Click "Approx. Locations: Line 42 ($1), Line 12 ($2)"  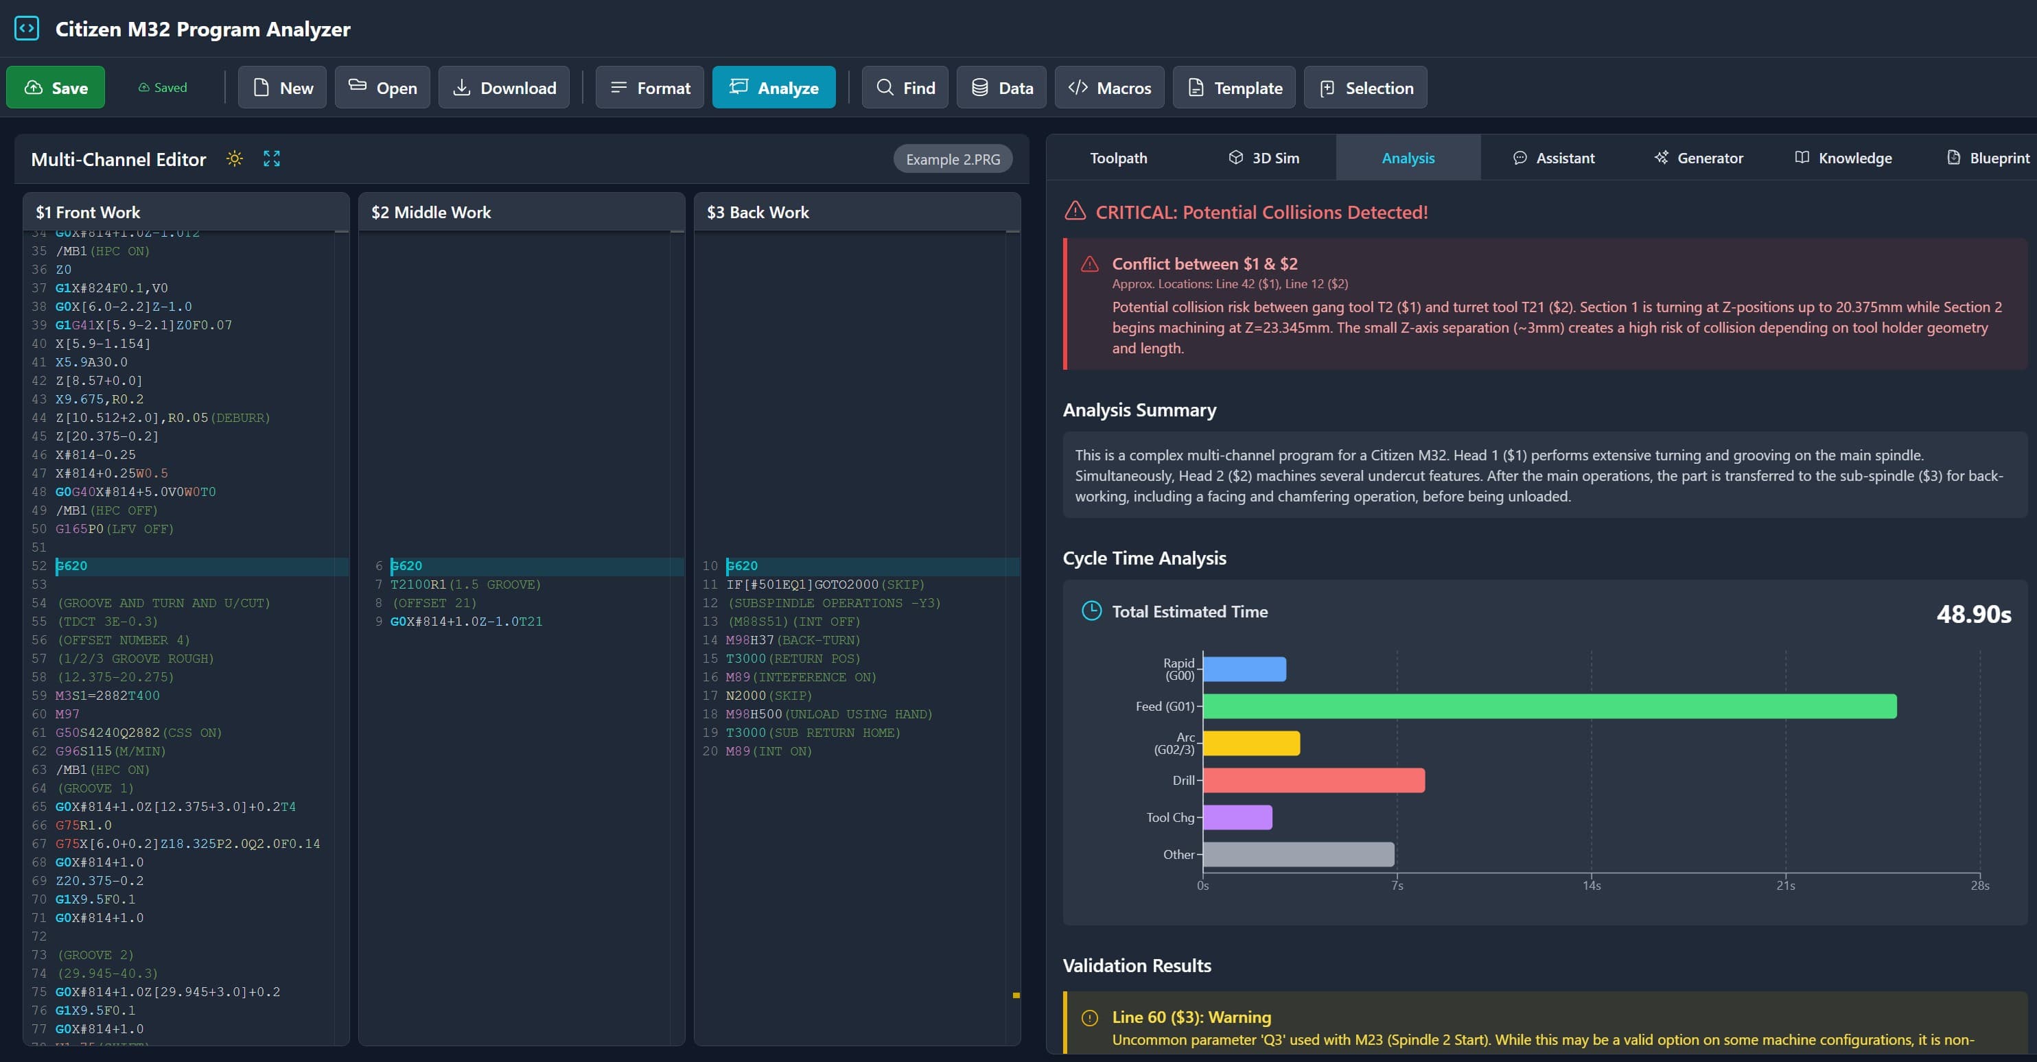click(x=1230, y=285)
